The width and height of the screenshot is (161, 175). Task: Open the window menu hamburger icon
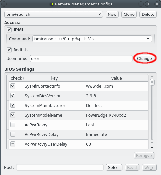pyautogui.click(x=4, y=4)
